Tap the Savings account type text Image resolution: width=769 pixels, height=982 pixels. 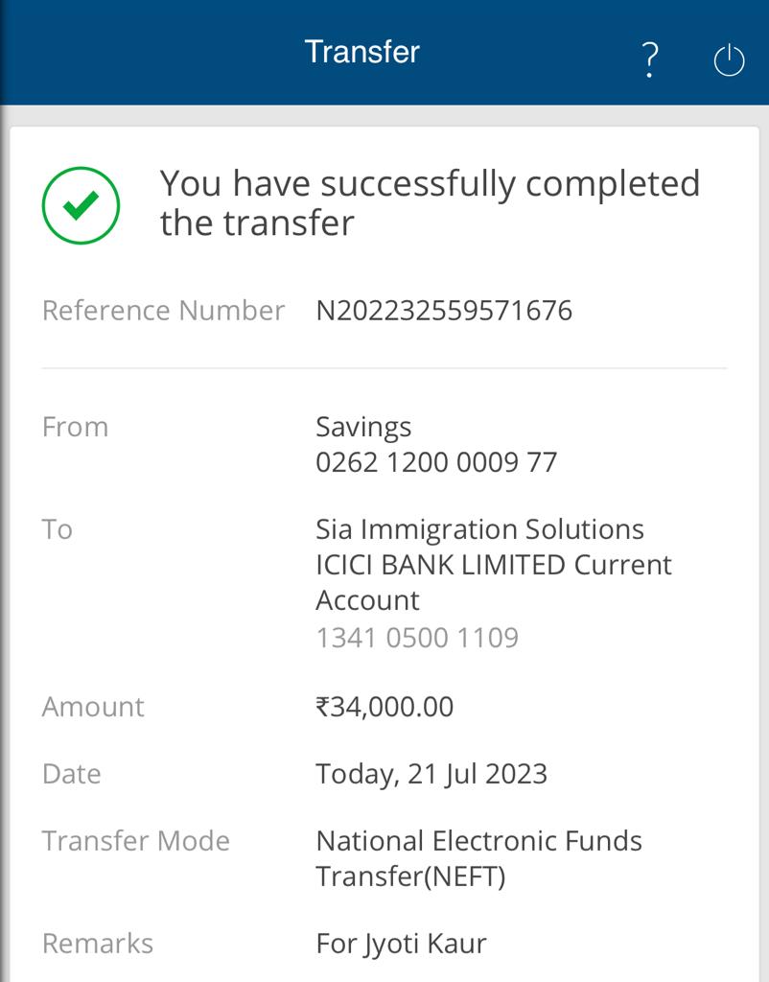coord(363,428)
